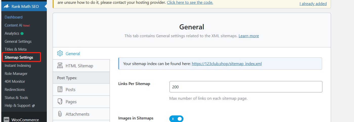Click the gear icon beside General tab
Viewport: 354px width, 122px height.
[60, 53]
